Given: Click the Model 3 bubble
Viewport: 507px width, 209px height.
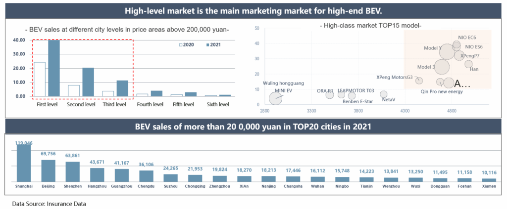Looking at the screenshot, I should coord(442,67).
